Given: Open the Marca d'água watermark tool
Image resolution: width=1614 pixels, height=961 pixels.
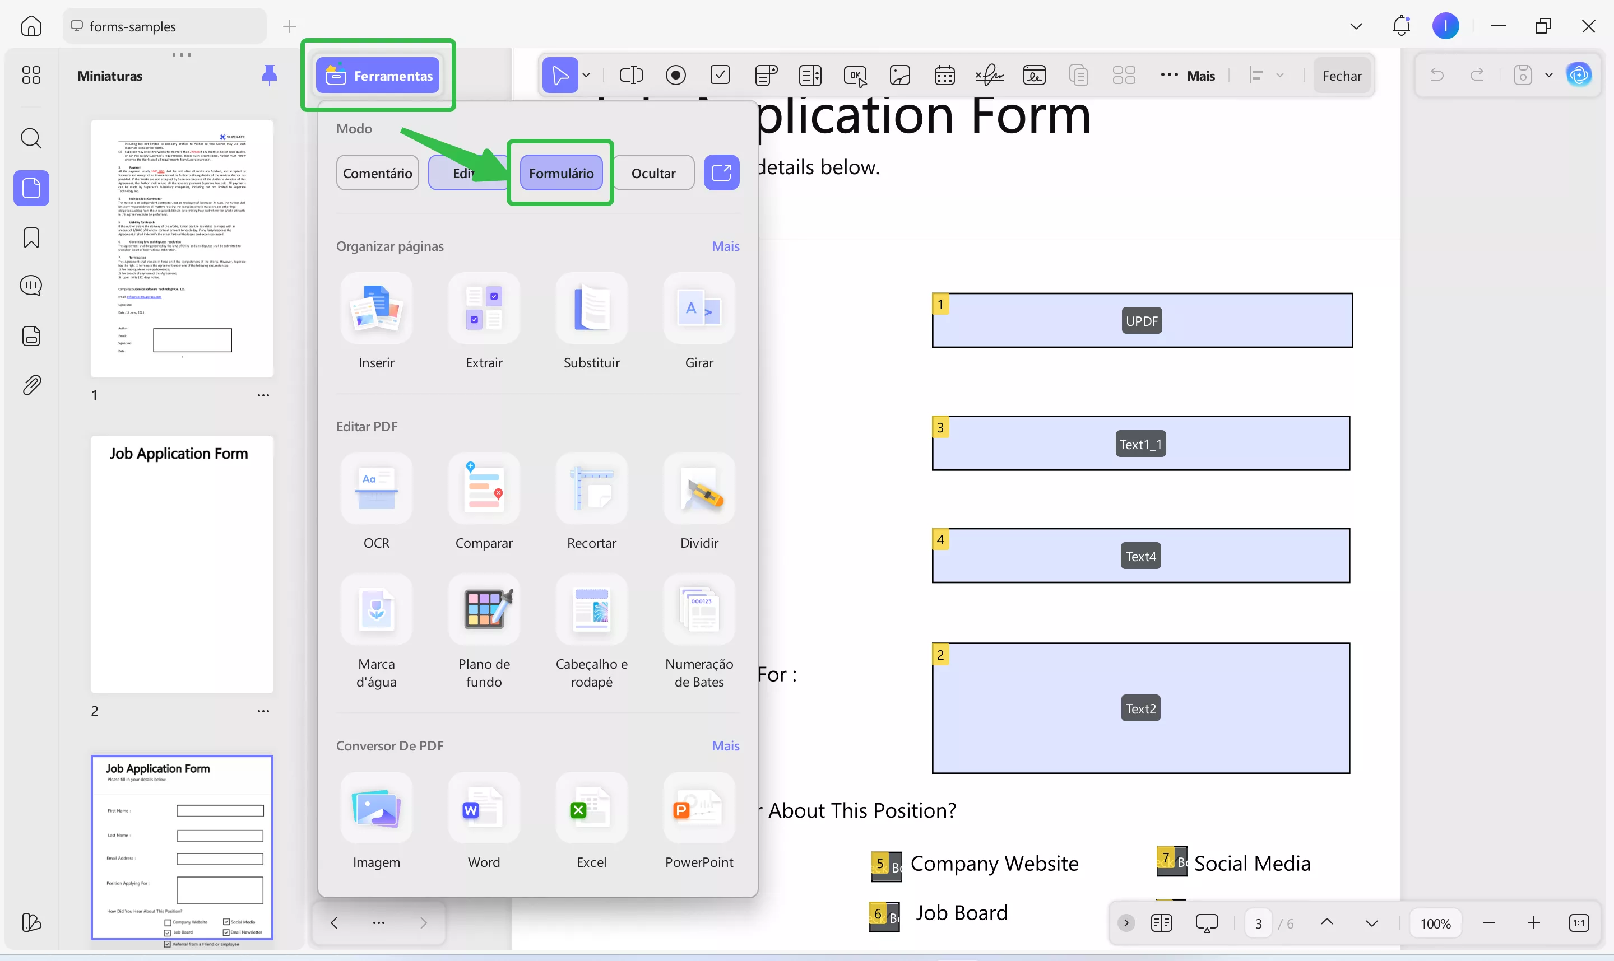Looking at the screenshot, I should pyautogui.click(x=376, y=610).
